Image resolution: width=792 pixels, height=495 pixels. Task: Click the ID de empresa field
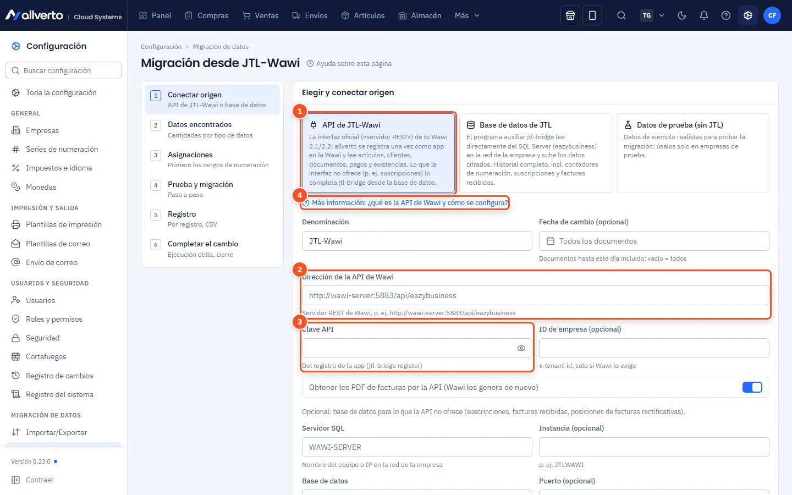654,348
